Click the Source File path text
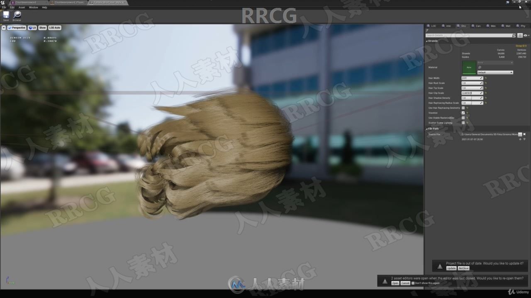The width and height of the screenshot is (531, 298). (x=490, y=135)
